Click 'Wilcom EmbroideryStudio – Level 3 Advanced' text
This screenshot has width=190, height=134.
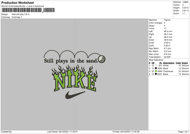22,6
